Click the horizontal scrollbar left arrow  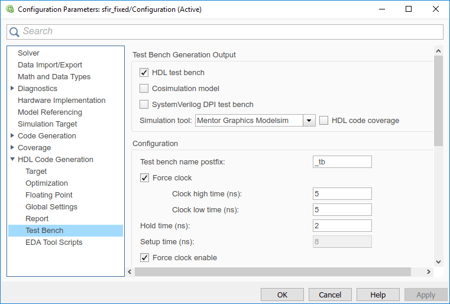point(130,271)
